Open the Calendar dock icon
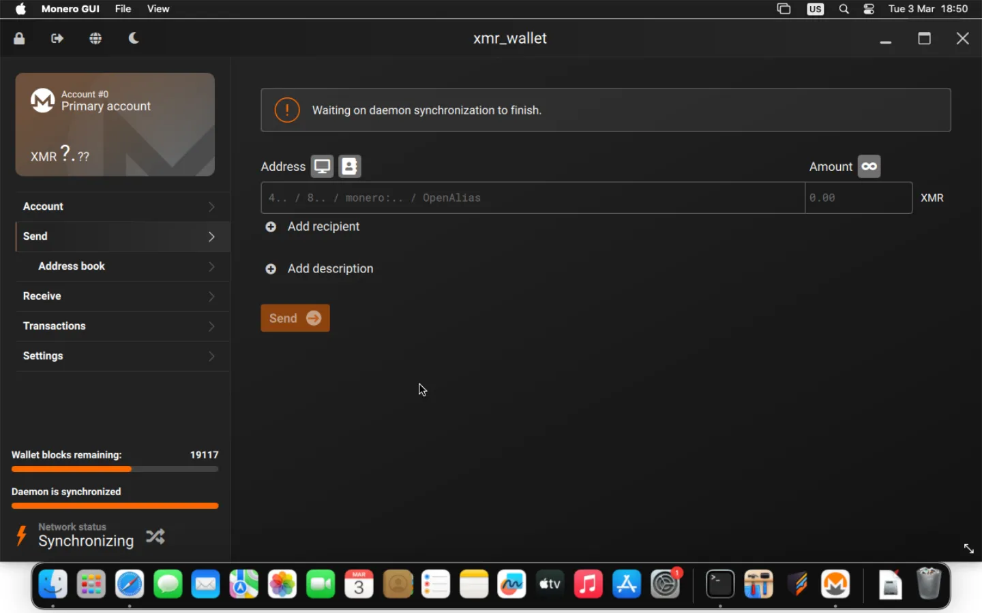 click(x=359, y=584)
